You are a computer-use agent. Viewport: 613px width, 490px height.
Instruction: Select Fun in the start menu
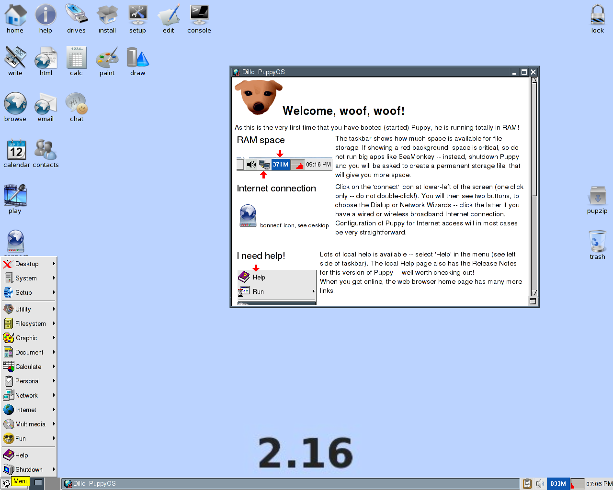tap(29, 438)
